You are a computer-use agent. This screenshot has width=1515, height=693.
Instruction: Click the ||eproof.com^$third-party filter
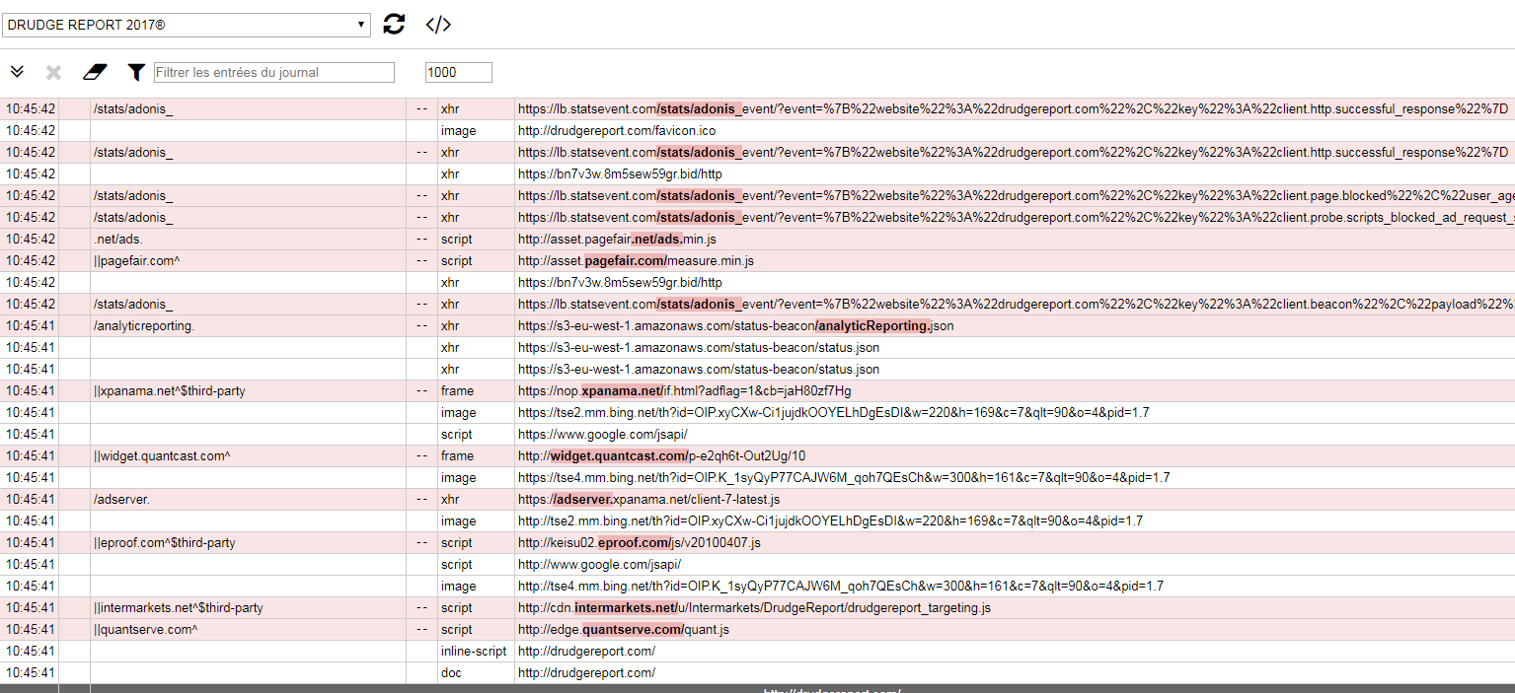(165, 542)
